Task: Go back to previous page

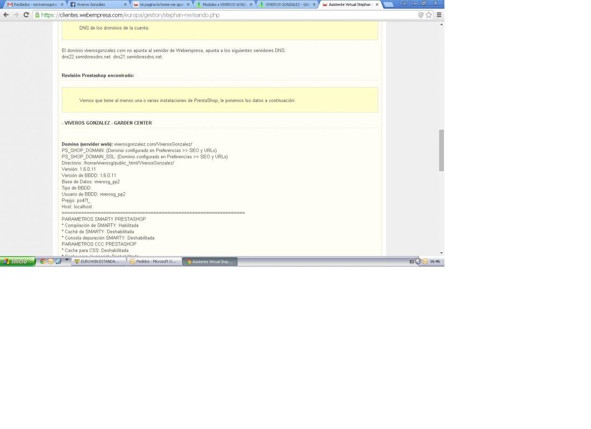Action: [6, 14]
